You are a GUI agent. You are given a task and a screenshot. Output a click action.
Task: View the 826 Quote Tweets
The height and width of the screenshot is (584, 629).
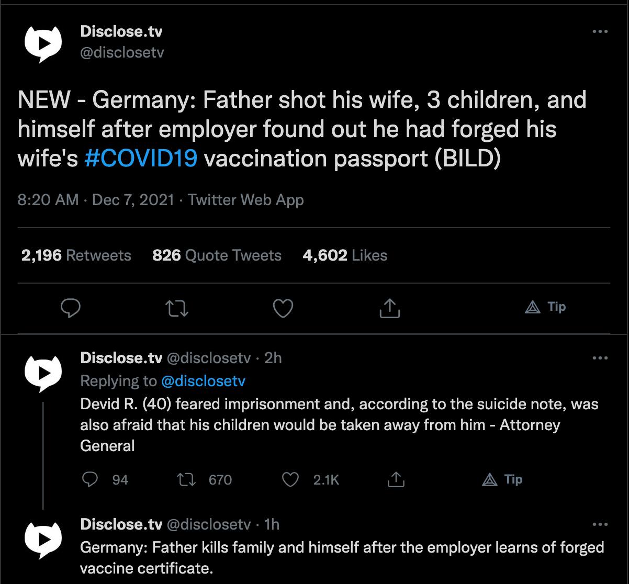click(x=217, y=255)
